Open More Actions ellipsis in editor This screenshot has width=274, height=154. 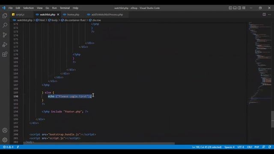[x=269, y=15]
